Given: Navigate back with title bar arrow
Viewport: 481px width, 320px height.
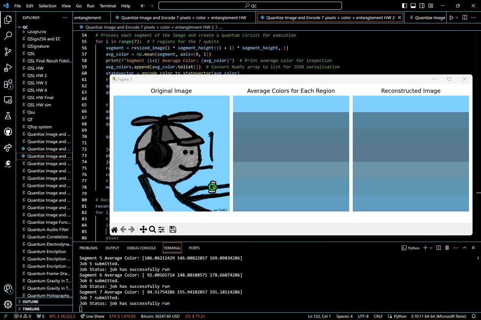Looking at the screenshot, I should 143,6.
